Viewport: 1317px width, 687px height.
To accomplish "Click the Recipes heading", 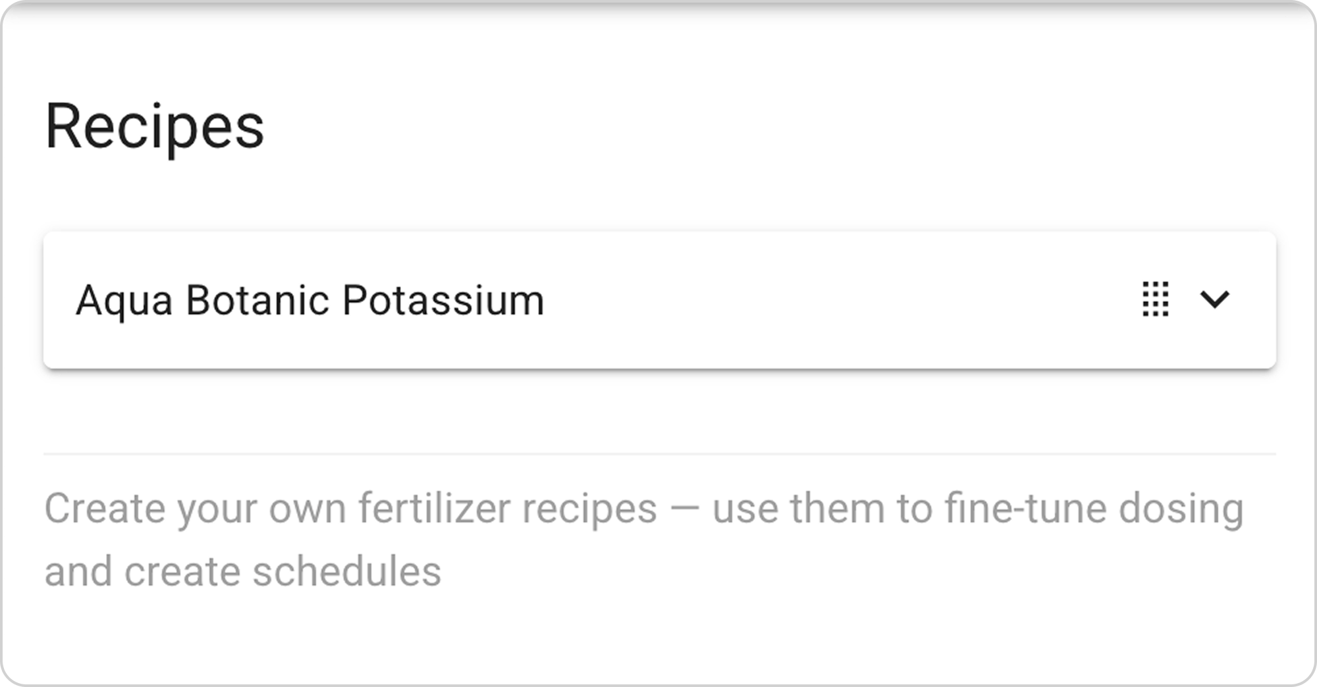I will (155, 126).
